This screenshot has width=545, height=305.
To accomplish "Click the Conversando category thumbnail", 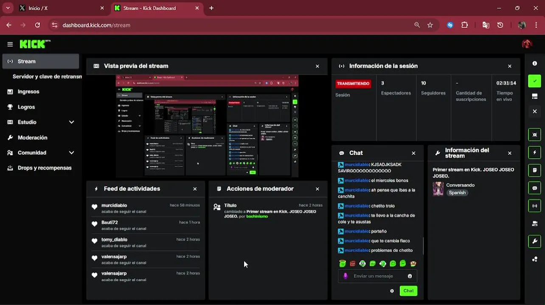I will pos(438,189).
